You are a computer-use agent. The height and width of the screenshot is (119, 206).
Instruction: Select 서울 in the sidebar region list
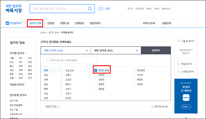point(12,58)
